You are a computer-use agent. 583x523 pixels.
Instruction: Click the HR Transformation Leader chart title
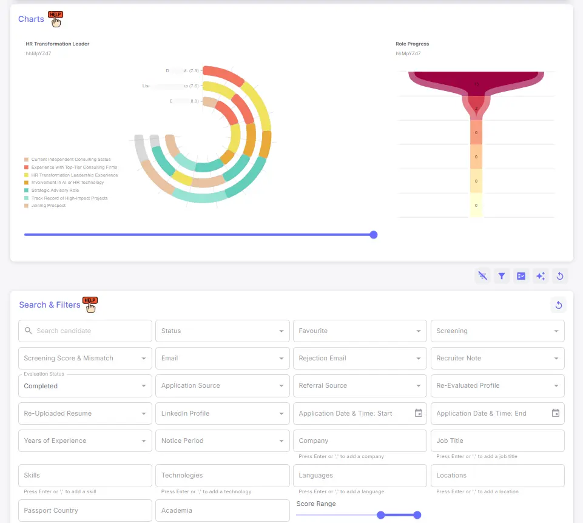57,44
